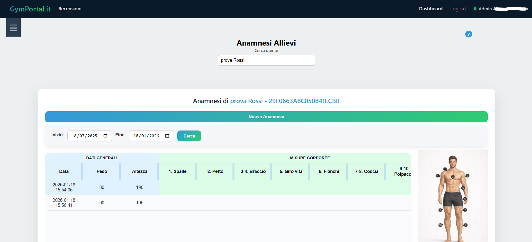Click in the Cerca utente search field
Screen dimensions: 532x242
coord(266,60)
